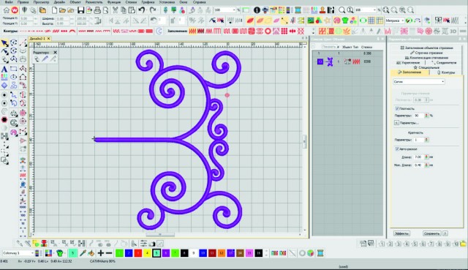Adjust the Длина 7.00 spinner
Viewport: 468px width, 270px height.
tap(426, 157)
